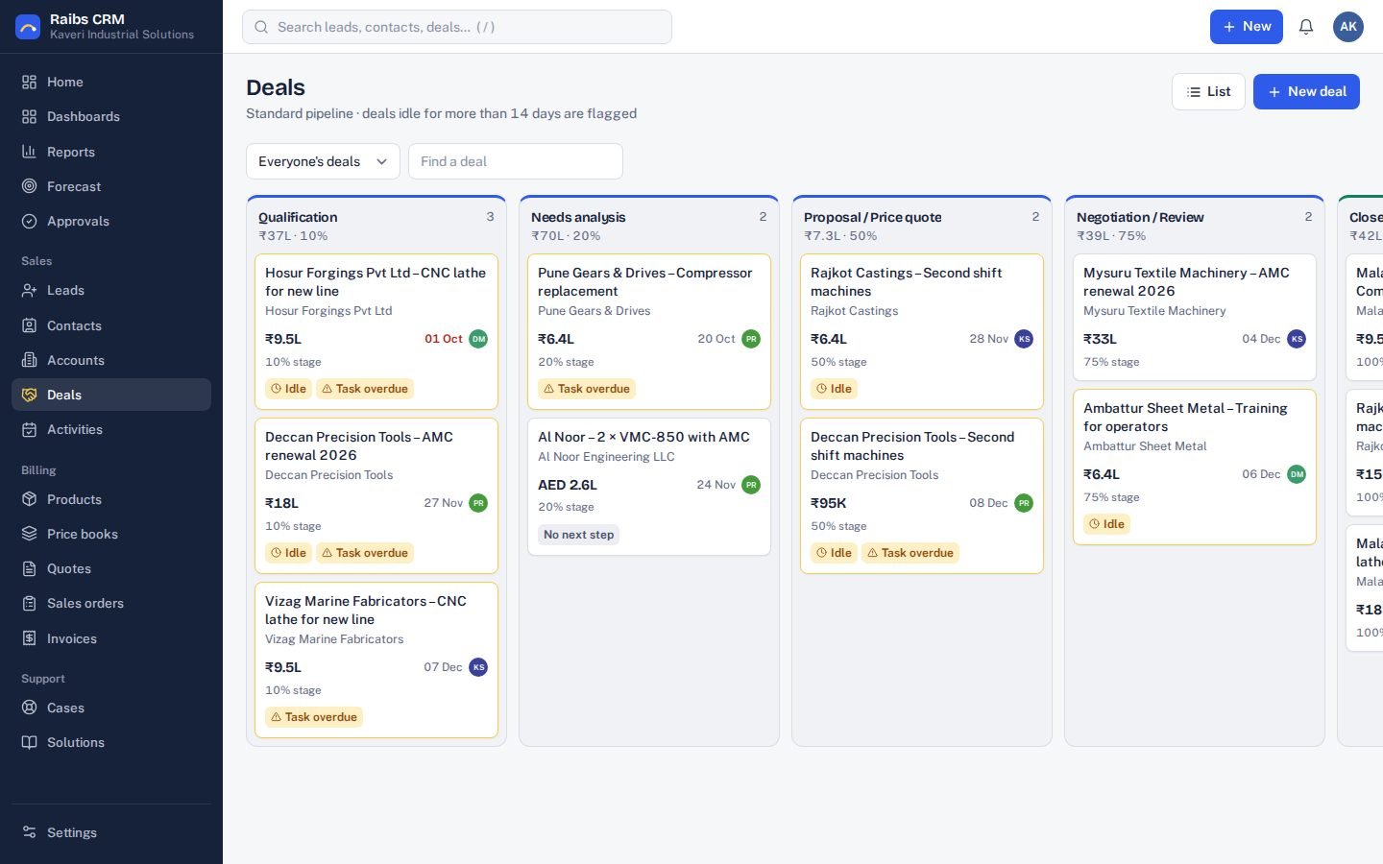
Task: Open the Hosur Forgings CNC lathe deal
Action: click(x=376, y=331)
